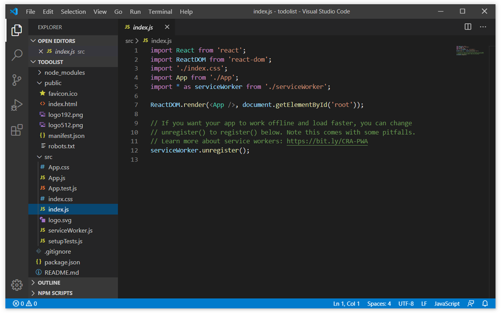
Task: Close the index.js editor tab
Action: [x=167, y=27]
